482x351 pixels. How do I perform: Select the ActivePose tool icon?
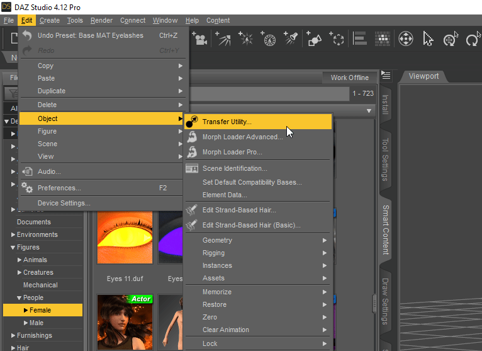coord(451,39)
